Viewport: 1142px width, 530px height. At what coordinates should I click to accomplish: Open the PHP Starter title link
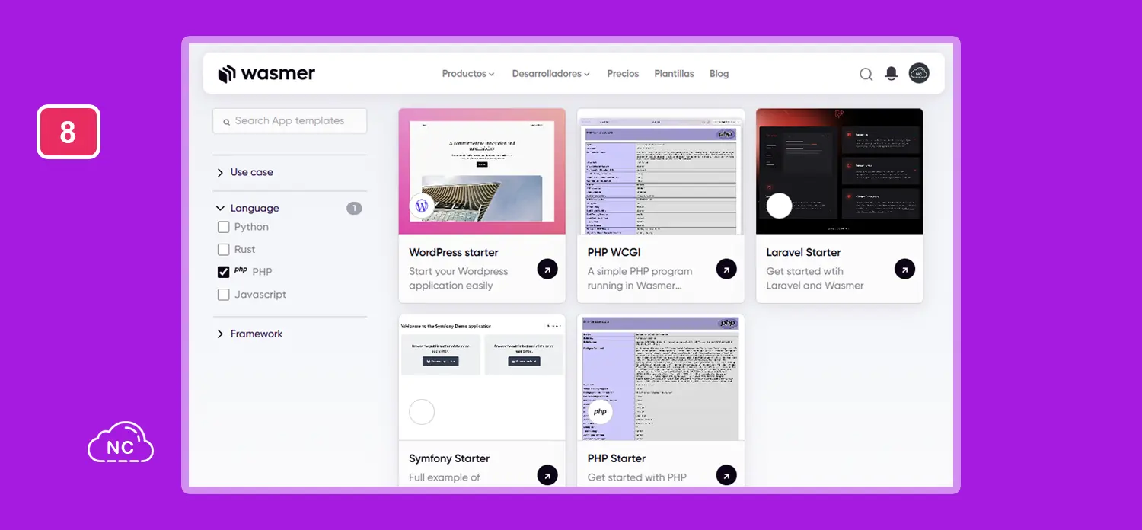click(x=617, y=458)
